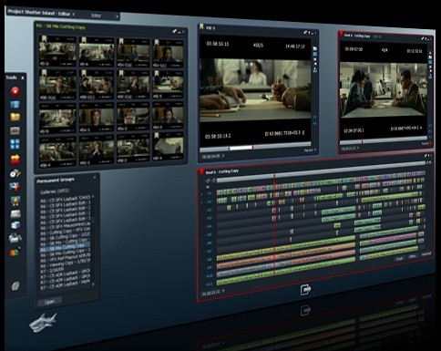Image resolution: width=441 pixels, height=351 pixels.
Task: Click the Advanced button in timeline panel
Action: pyautogui.click(x=426, y=254)
